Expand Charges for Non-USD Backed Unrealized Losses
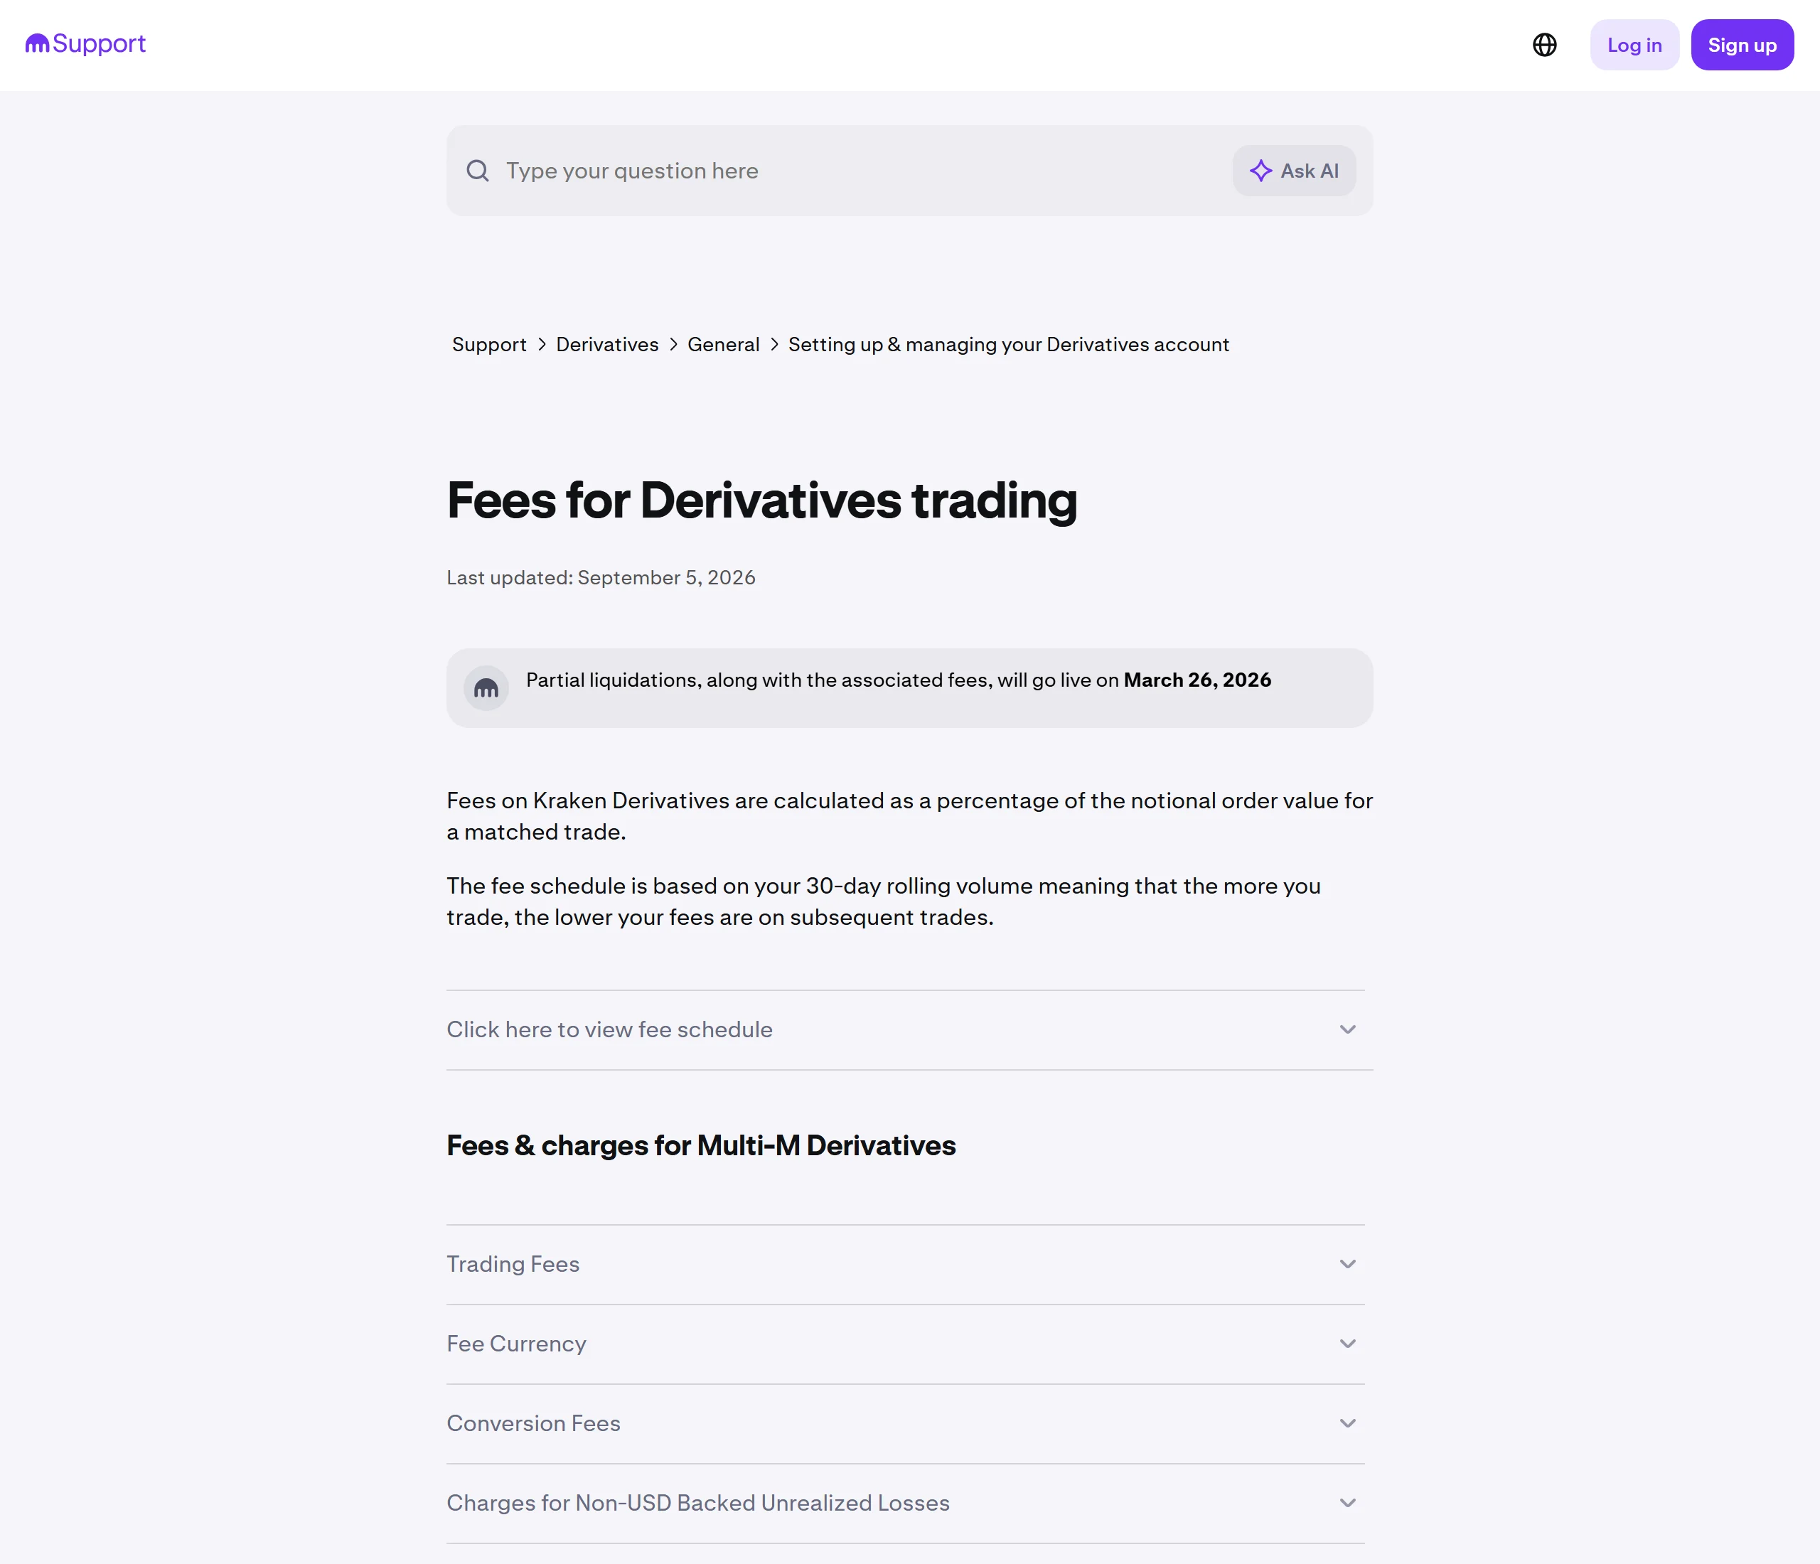 click(906, 1503)
